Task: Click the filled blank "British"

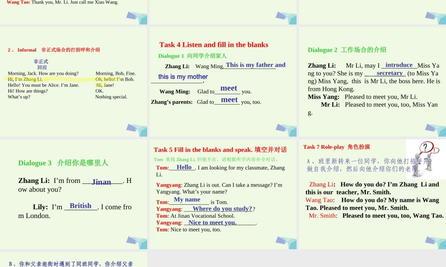Action: point(80,206)
